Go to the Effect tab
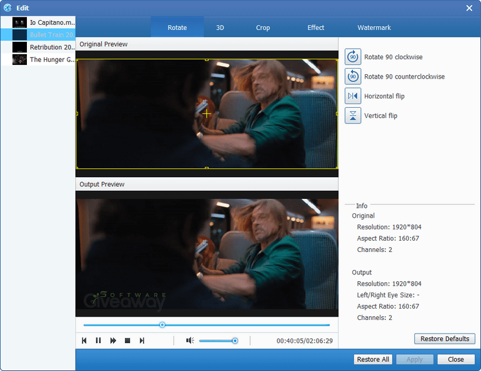 pos(315,27)
